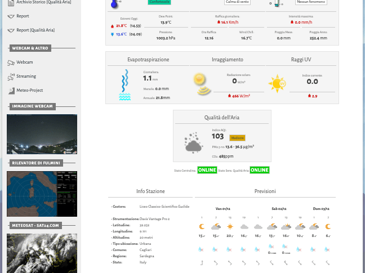Click the cloudy icon above 16° Friday 19h
365x273 pixels.
coord(244,226)
